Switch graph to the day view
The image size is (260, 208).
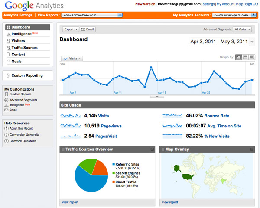pos(238,57)
